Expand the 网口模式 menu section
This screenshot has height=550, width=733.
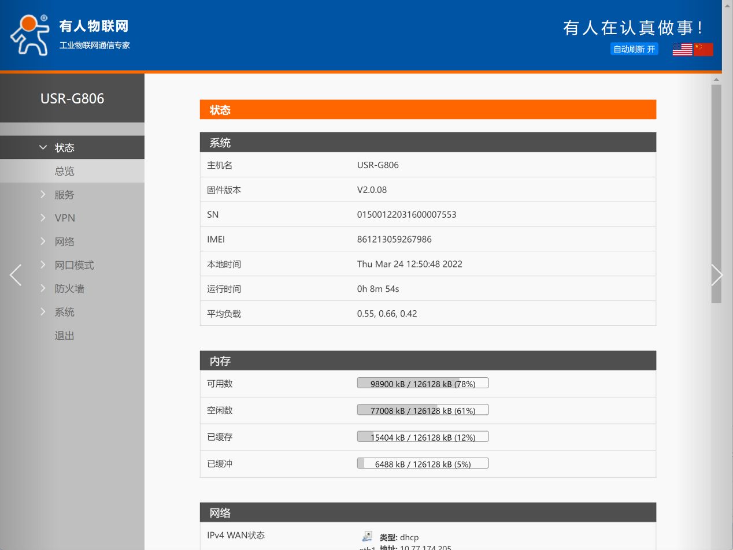[x=74, y=265]
